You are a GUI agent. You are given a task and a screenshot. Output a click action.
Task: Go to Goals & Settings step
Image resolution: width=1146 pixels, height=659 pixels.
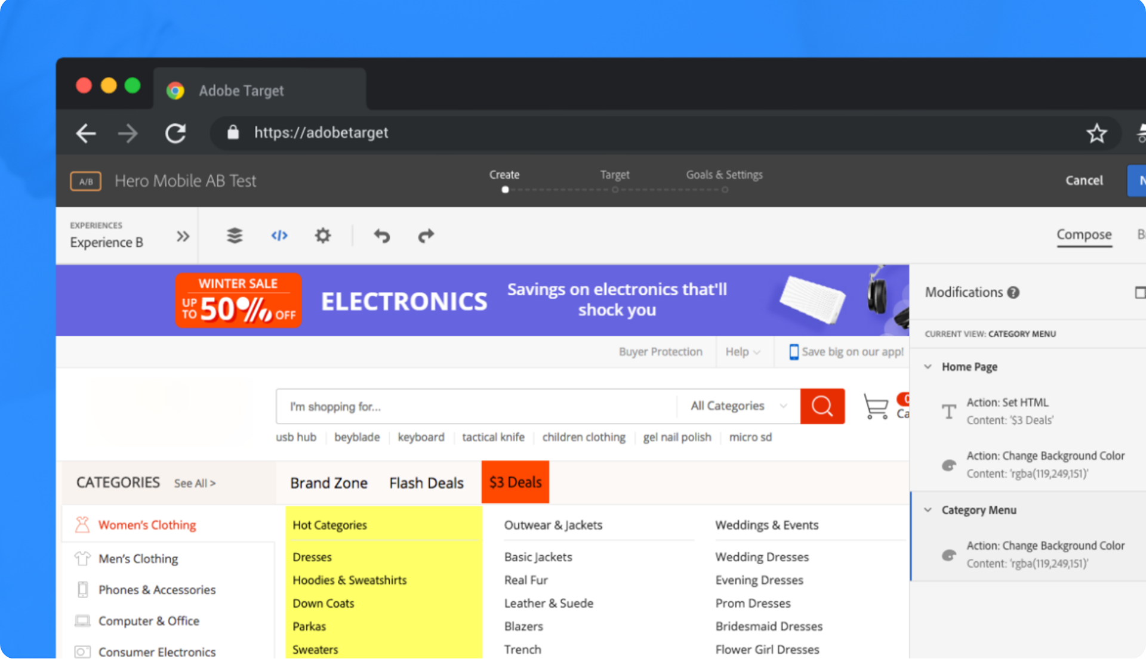point(724,175)
